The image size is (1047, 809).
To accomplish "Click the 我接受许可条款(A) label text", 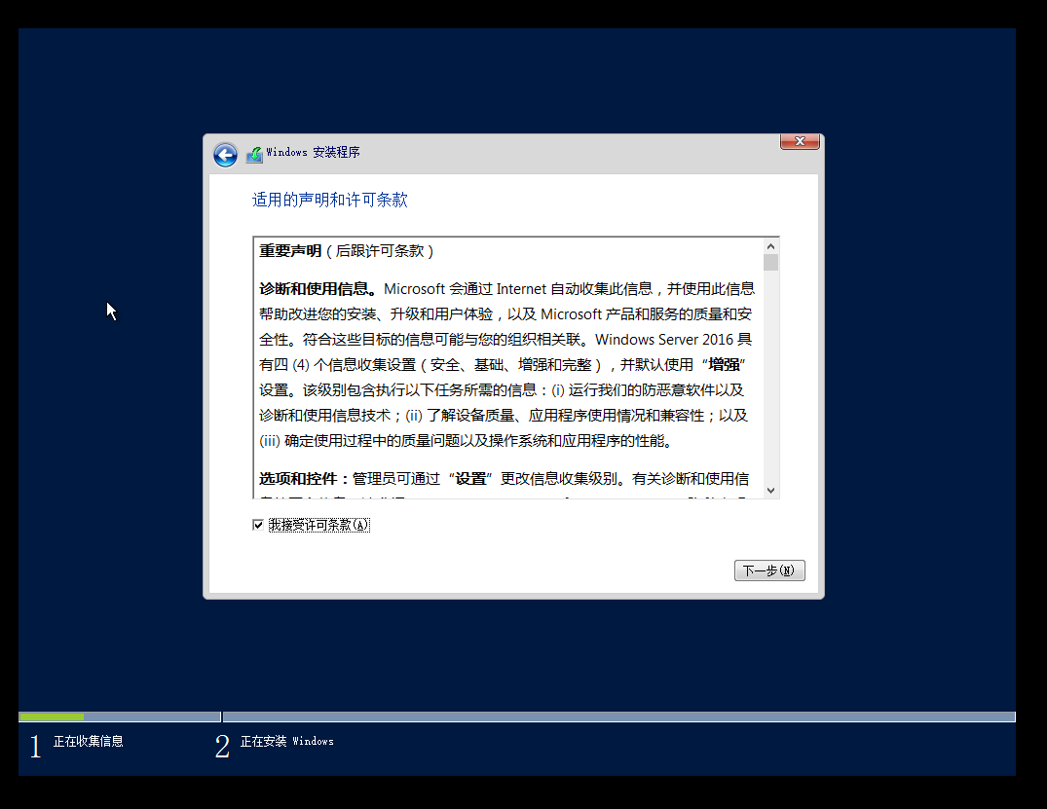I will tap(318, 526).
